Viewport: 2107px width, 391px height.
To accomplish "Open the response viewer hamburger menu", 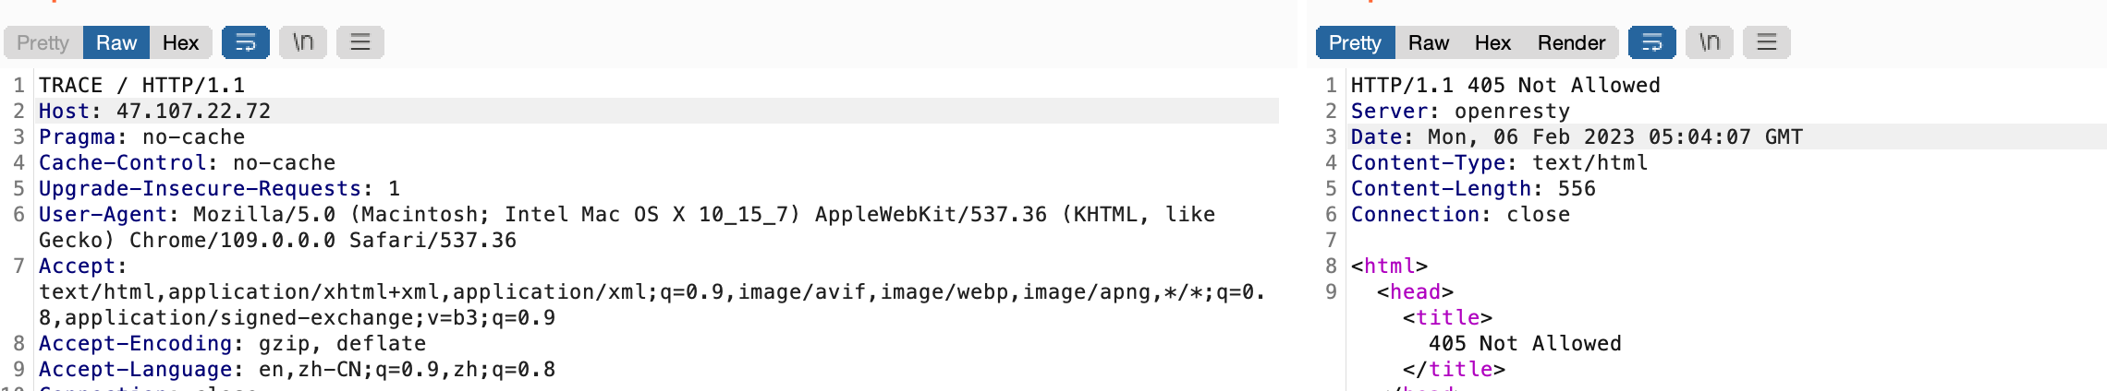I will tap(1767, 42).
